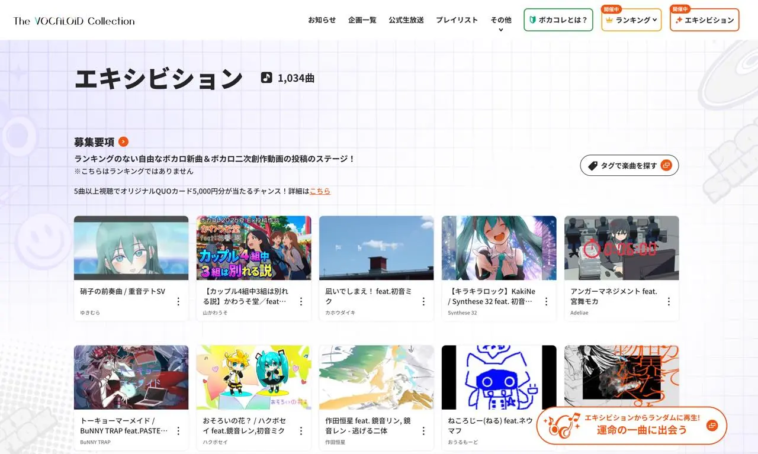Click 運命の一曲に出会う random play button
Viewport: 758px width, 454px height.
(x=632, y=425)
